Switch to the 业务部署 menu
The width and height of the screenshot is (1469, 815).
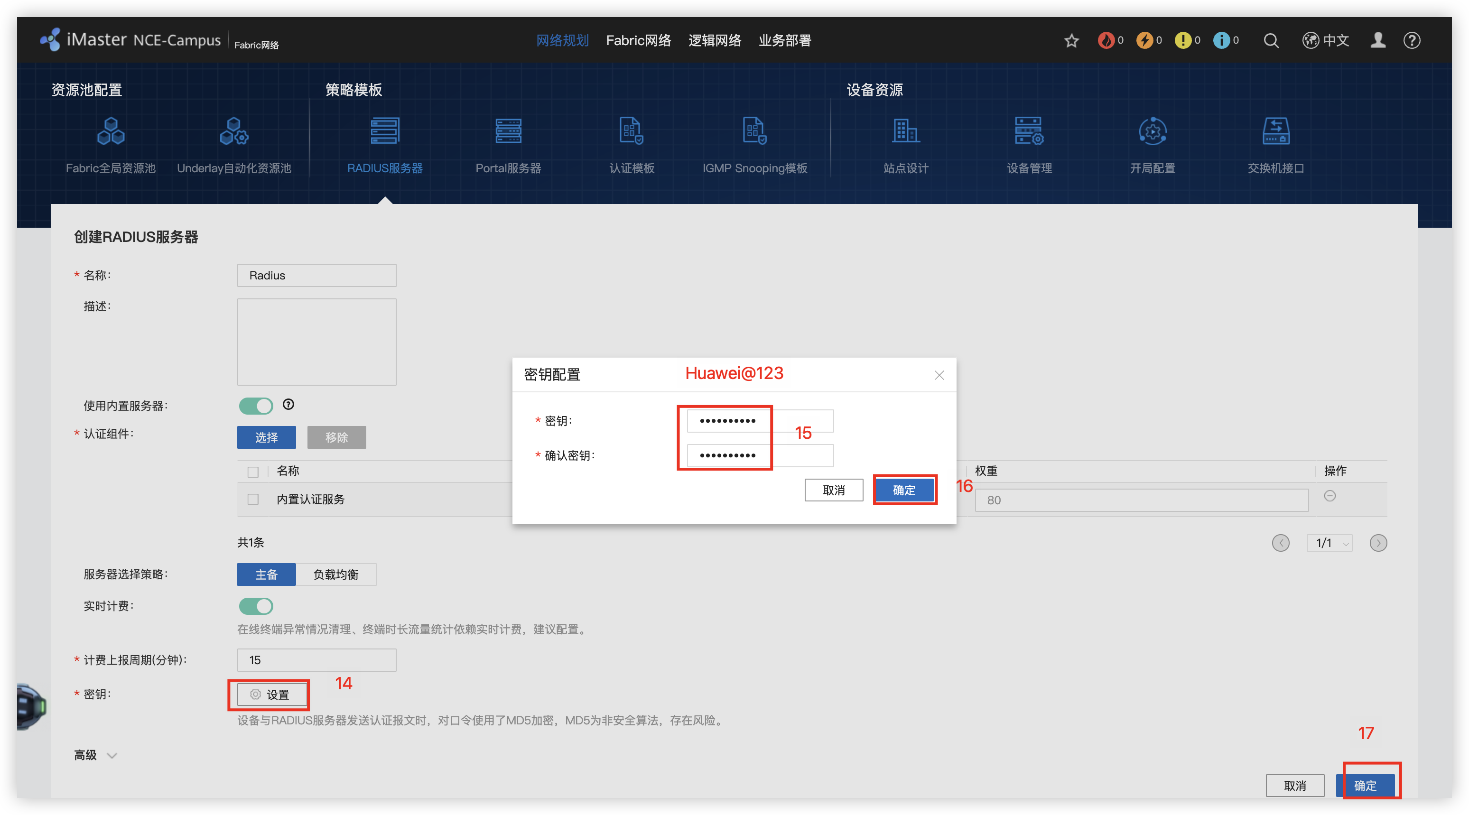coord(784,40)
